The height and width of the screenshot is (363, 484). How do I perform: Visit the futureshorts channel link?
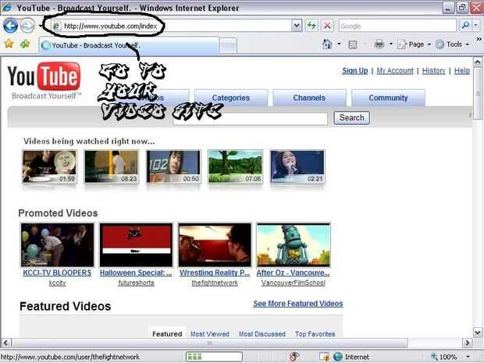(x=136, y=283)
